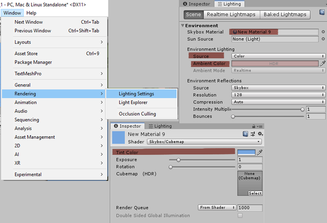The image size is (327, 223).
Task: Click the material preset sliders icon
Action: [253, 134]
